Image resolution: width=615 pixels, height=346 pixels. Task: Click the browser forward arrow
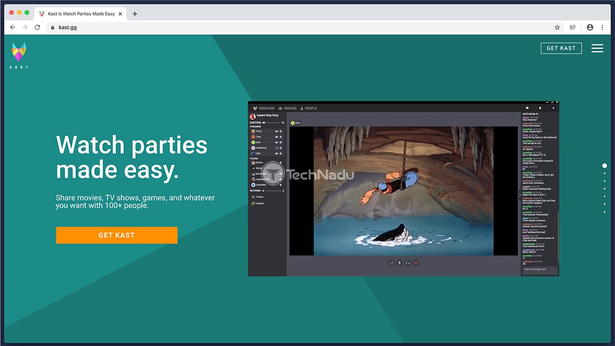click(25, 27)
